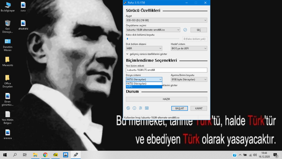Open Bu bilgisayar desktop icon
282x159 pixels.
(x=8, y=7)
